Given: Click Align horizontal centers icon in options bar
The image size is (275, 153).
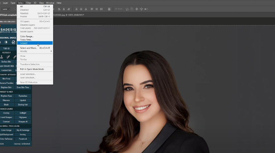Looking at the screenshot, I should coord(64,9).
